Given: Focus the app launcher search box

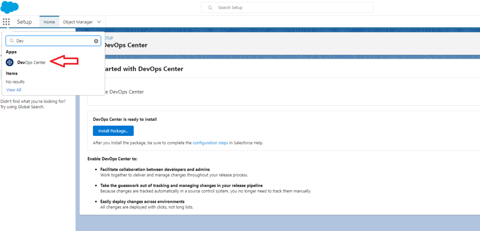Looking at the screenshot, I should (53, 41).
